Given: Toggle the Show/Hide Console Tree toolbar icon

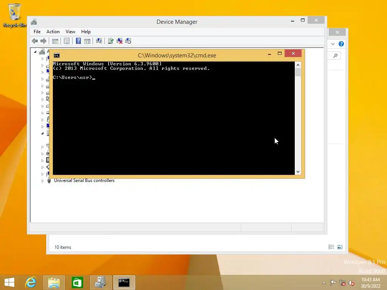Looking at the screenshot, I should (x=55, y=41).
